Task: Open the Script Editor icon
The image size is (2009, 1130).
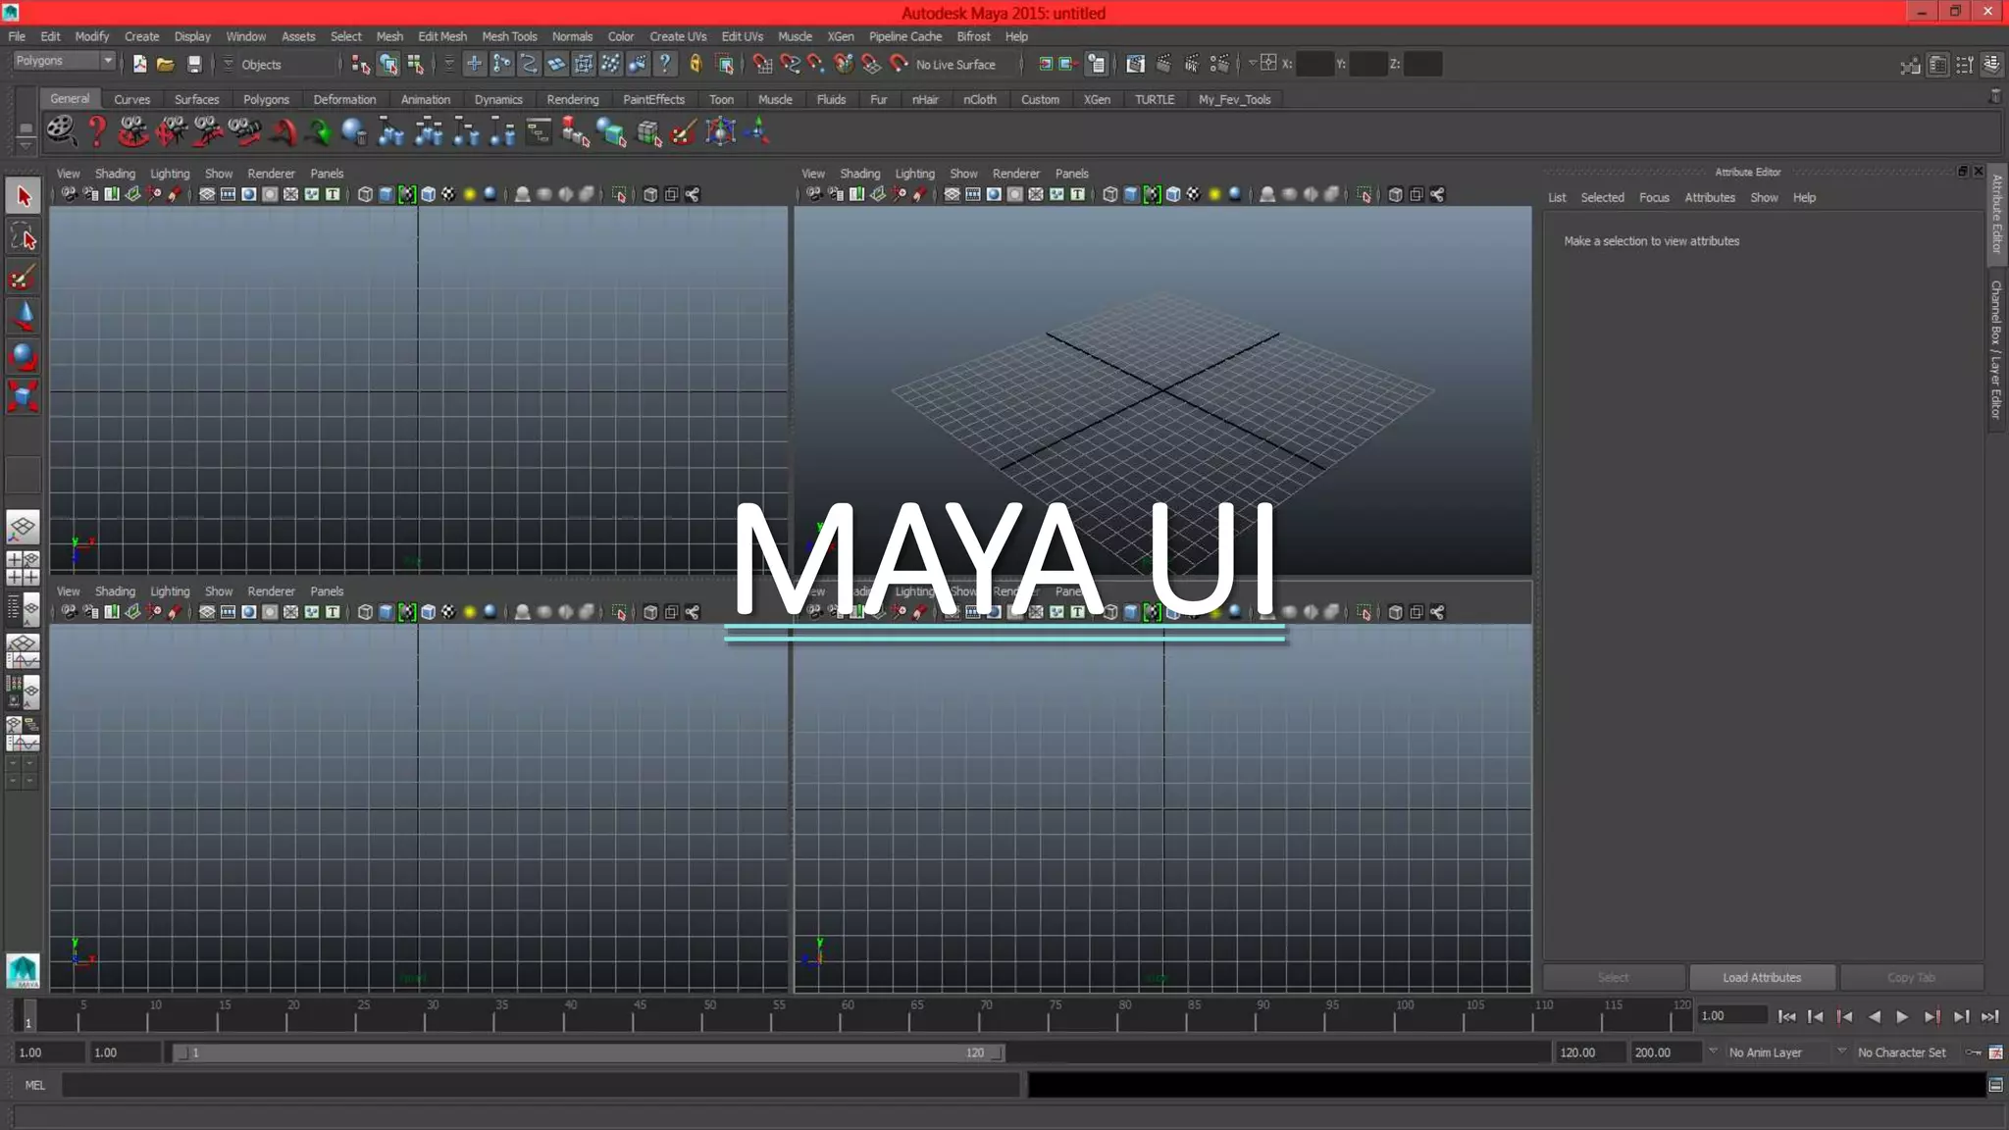Action: (x=1995, y=1085)
